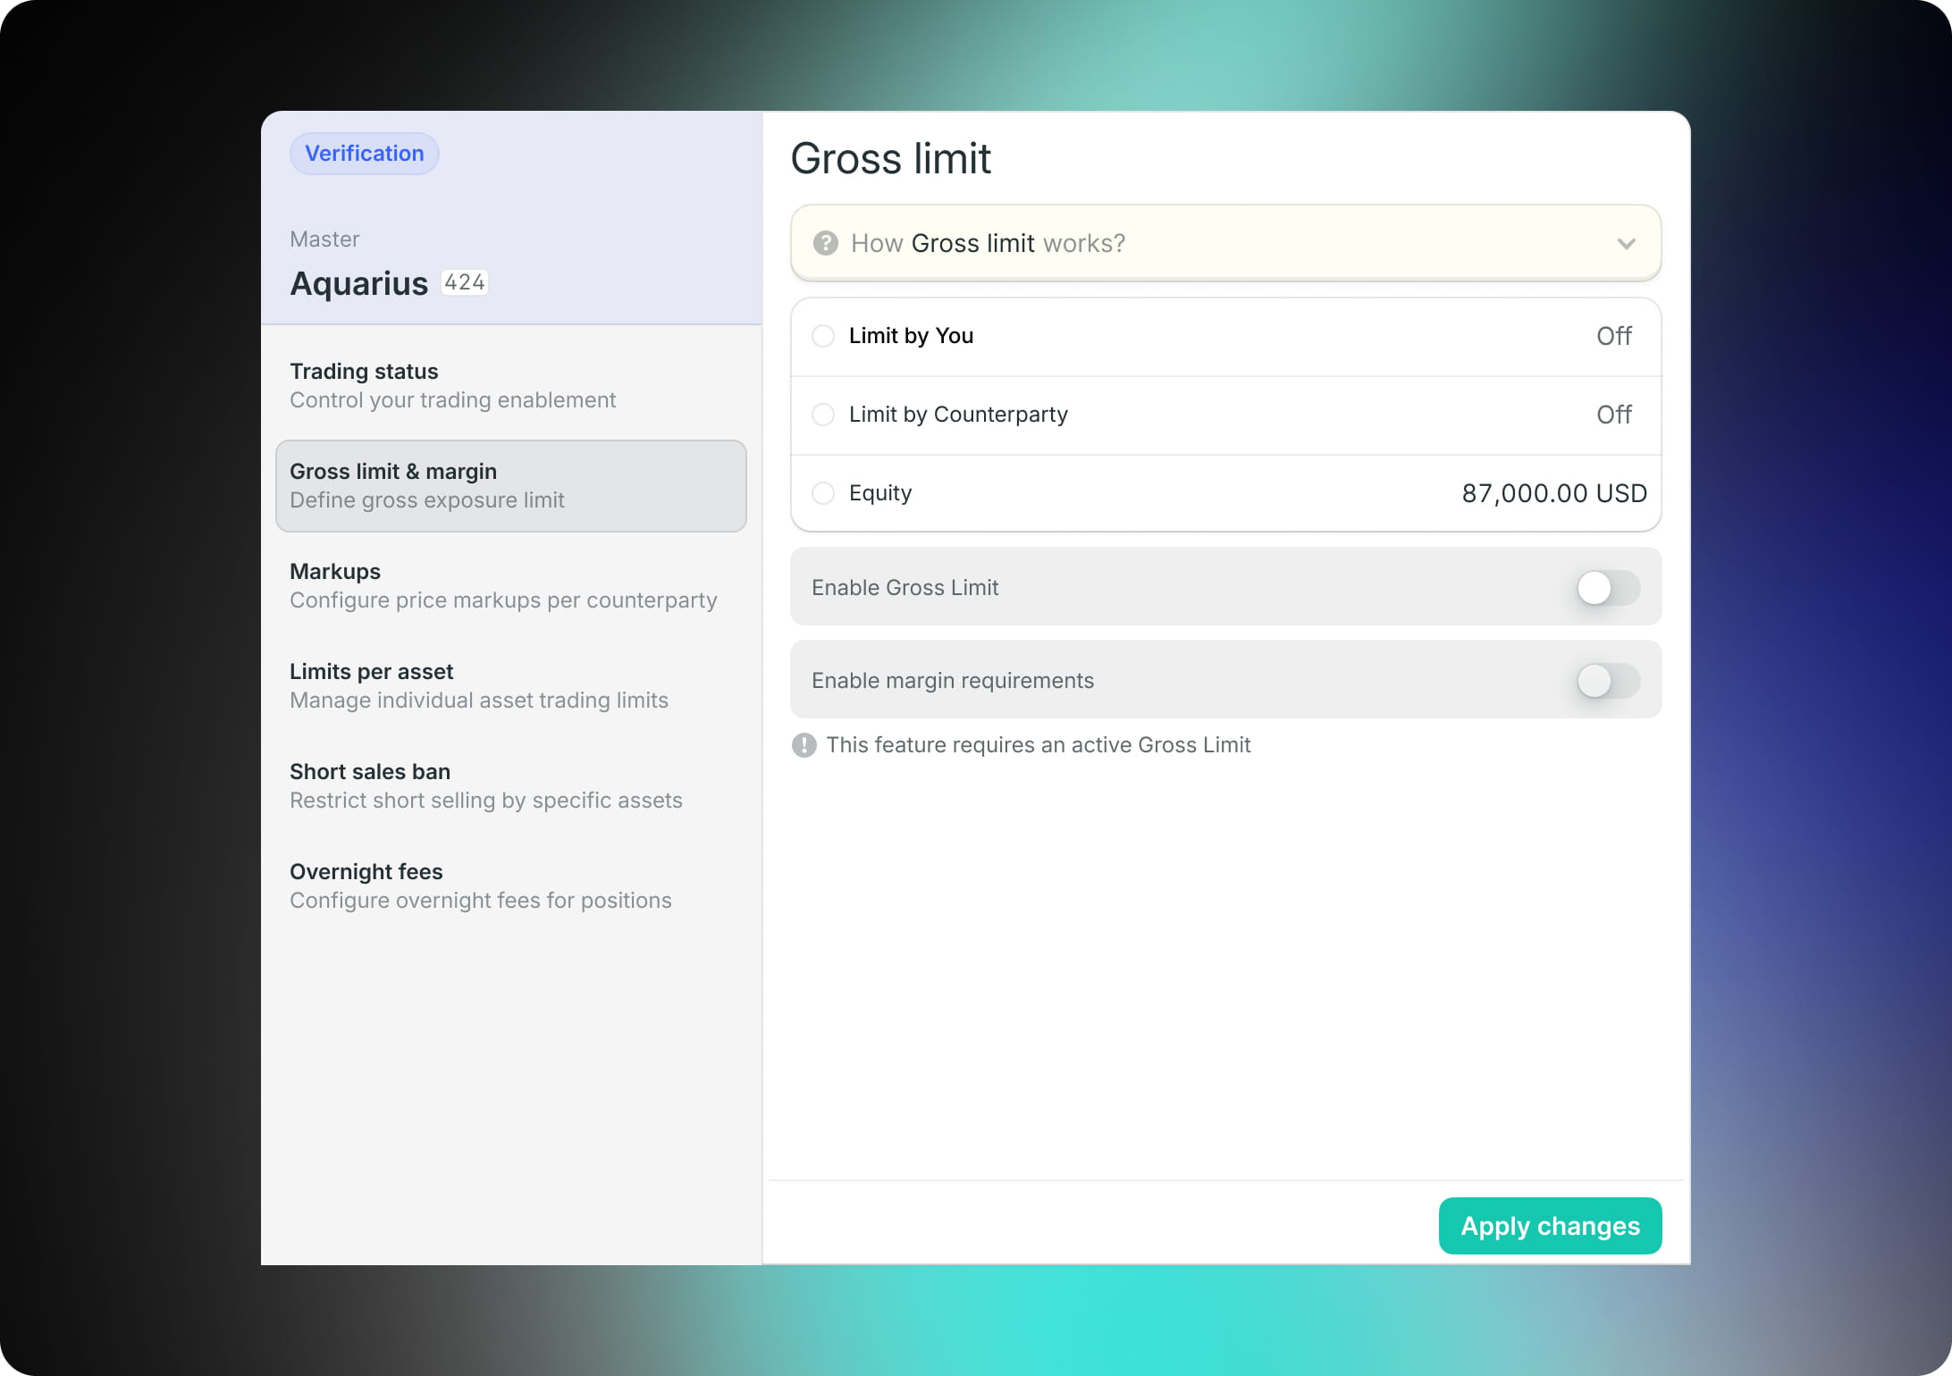This screenshot has height=1376, width=1952.
Task: Click the exclamation warning icon
Action: pos(804,745)
